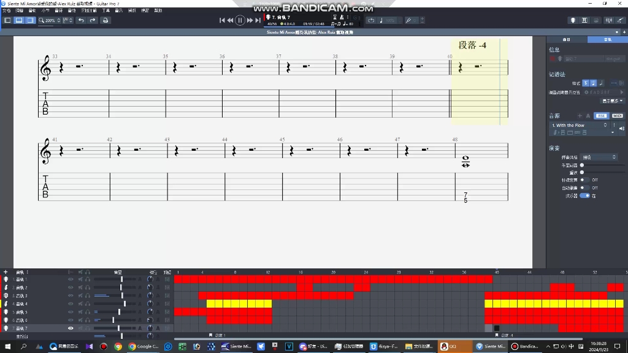Open the tuner guitar icon
The width and height of the screenshot is (628, 353).
[x=621, y=20]
